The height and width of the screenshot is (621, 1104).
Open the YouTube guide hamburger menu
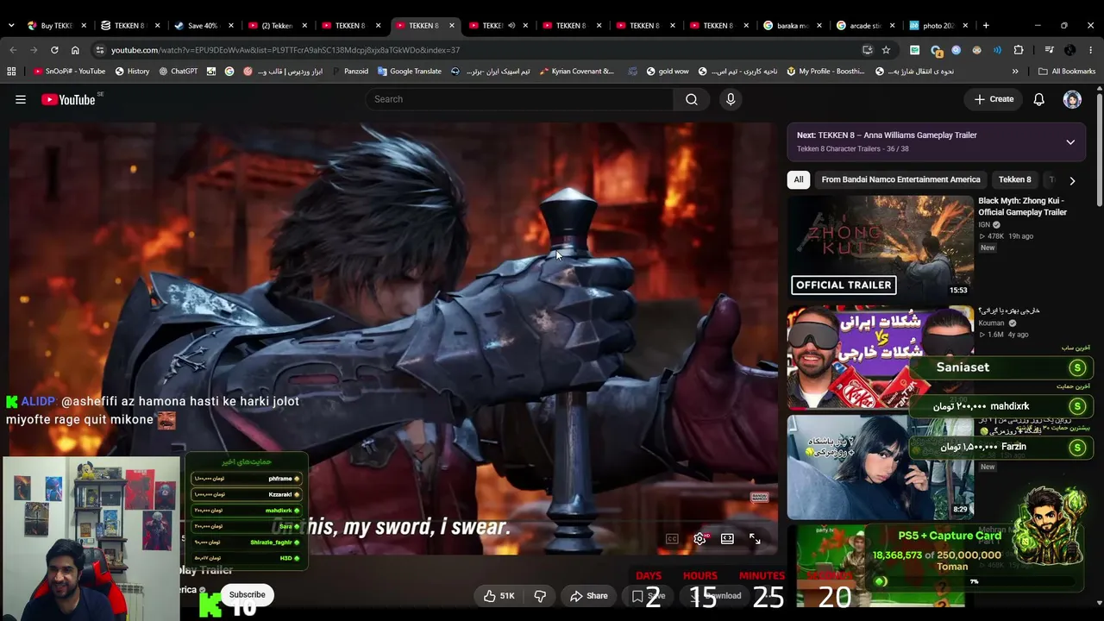21,99
